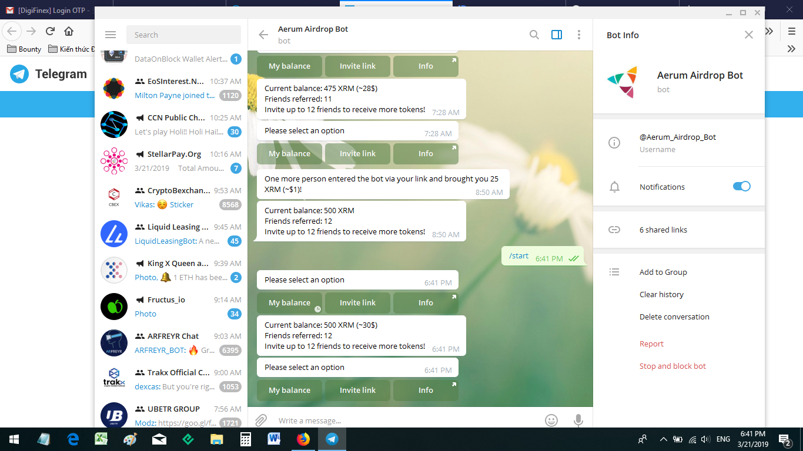Viewport: 803px width, 451px height.
Task: Click the bottommost Invite link bot button
Action: pos(357,390)
